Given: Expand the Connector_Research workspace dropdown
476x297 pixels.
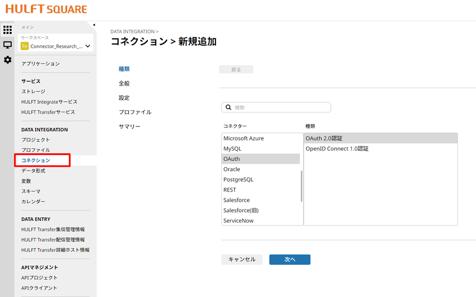Looking at the screenshot, I should coord(88,46).
